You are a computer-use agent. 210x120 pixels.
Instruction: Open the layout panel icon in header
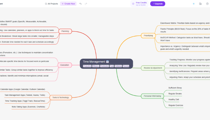pyautogui.click(x=200, y=4)
